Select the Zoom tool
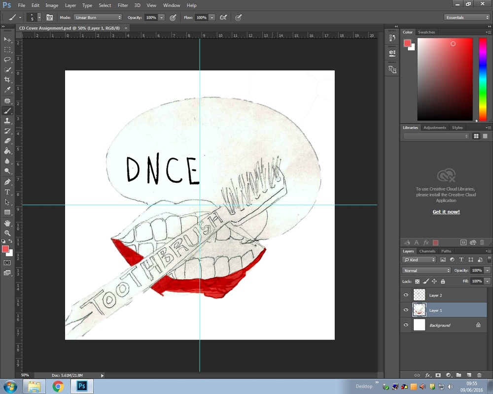 tap(7, 233)
